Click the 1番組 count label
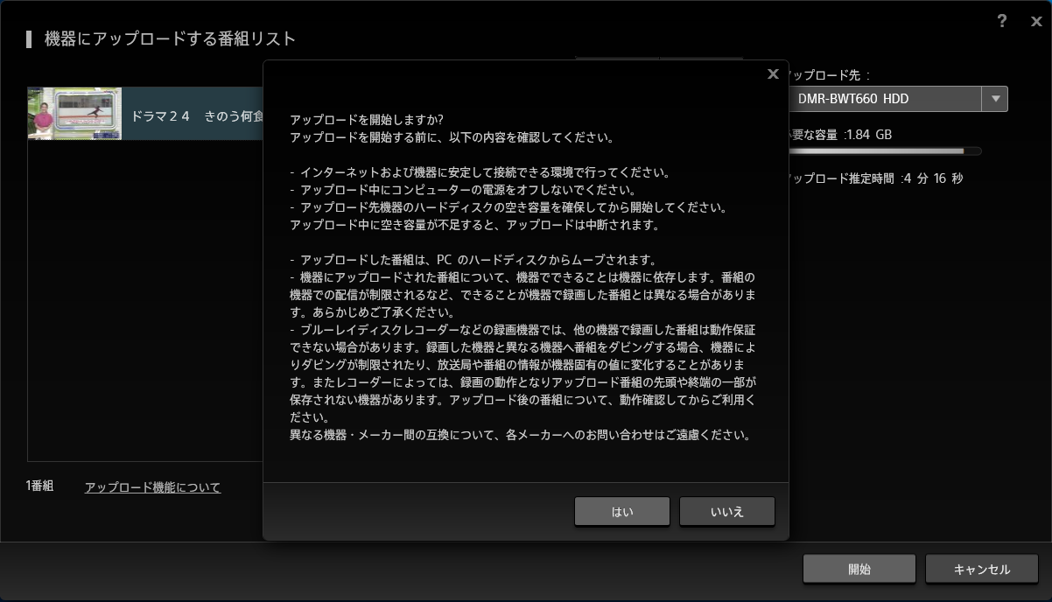 point(40,486)
